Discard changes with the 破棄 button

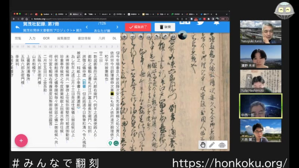tap(165, 27)
